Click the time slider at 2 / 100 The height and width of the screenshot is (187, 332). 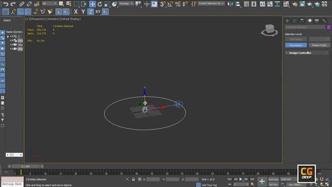coord(25,166)
